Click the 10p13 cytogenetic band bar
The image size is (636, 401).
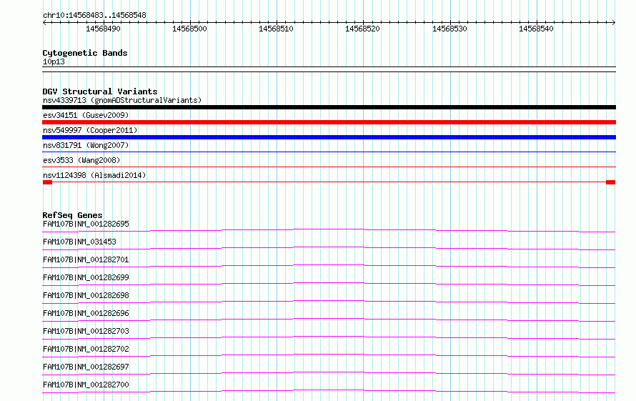[x=329, y=69]
